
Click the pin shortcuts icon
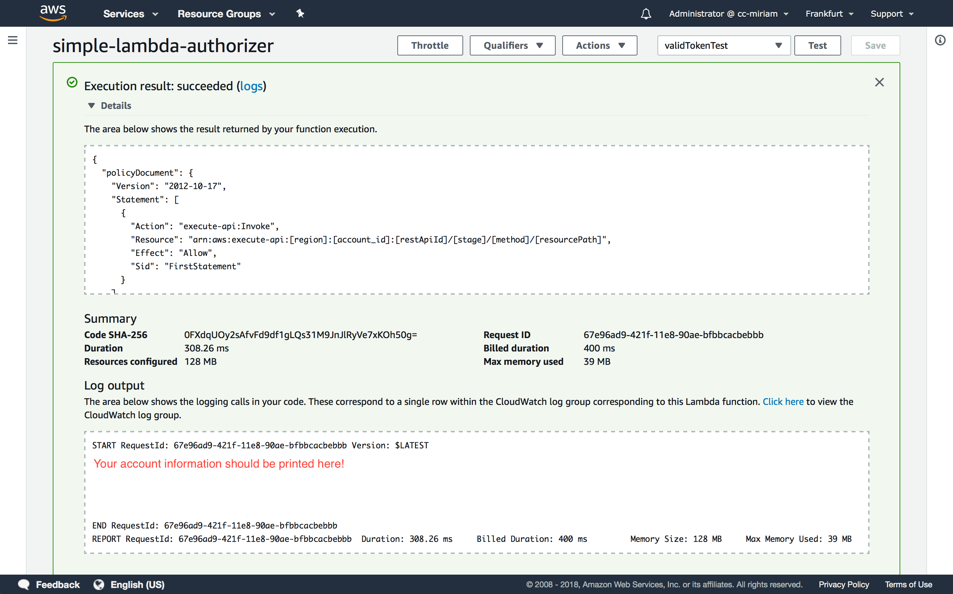click(x=300, y=14)
